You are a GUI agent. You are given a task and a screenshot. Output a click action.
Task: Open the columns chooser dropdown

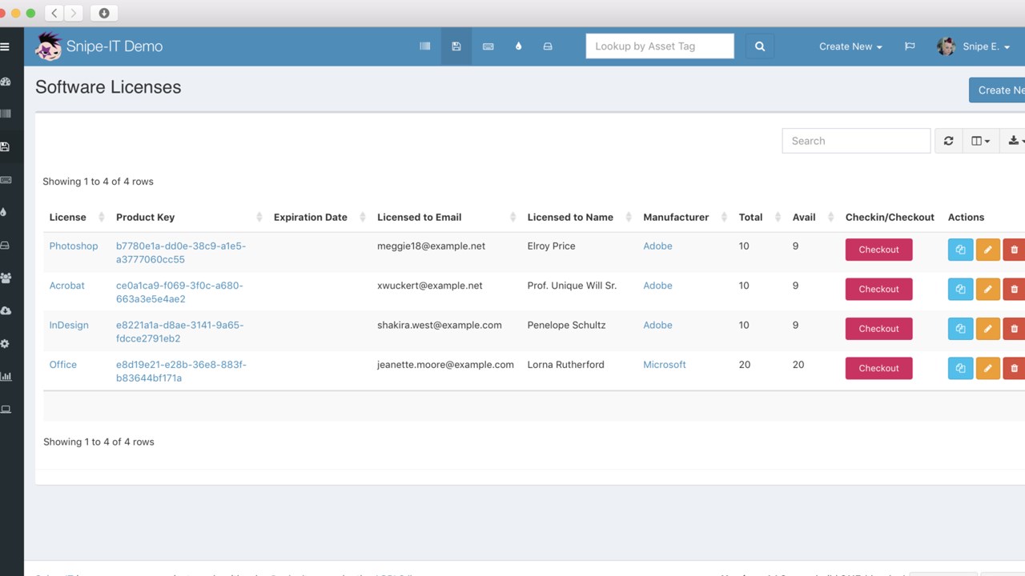point(981,141)
